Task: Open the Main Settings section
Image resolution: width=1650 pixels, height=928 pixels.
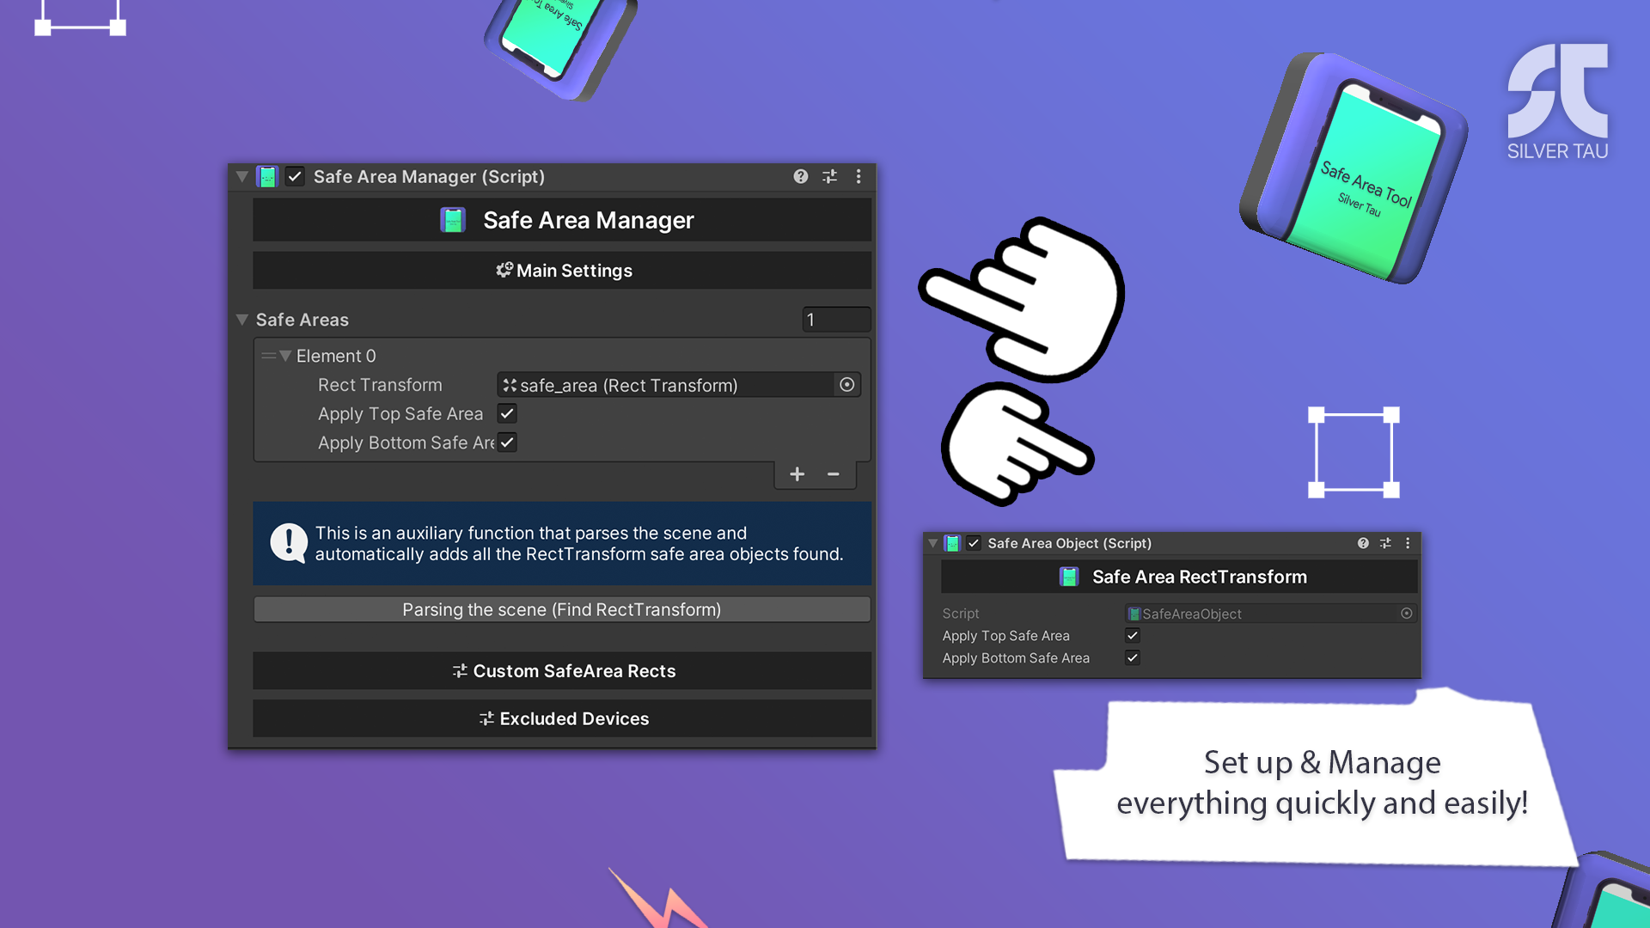Action: (x=562, y=270)
